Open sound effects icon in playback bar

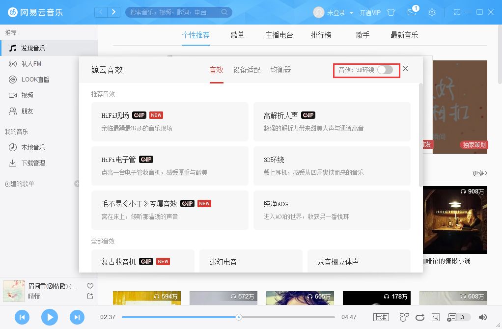pyautogui.click(x=404, y=317)
